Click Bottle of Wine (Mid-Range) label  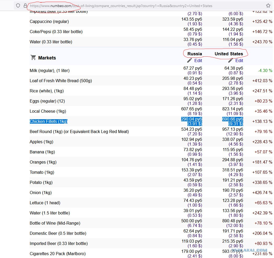[x=55, y=223]
